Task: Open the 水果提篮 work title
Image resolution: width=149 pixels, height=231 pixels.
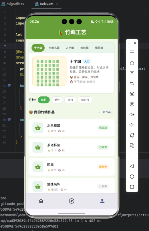Action: click(x=53, y=125)
